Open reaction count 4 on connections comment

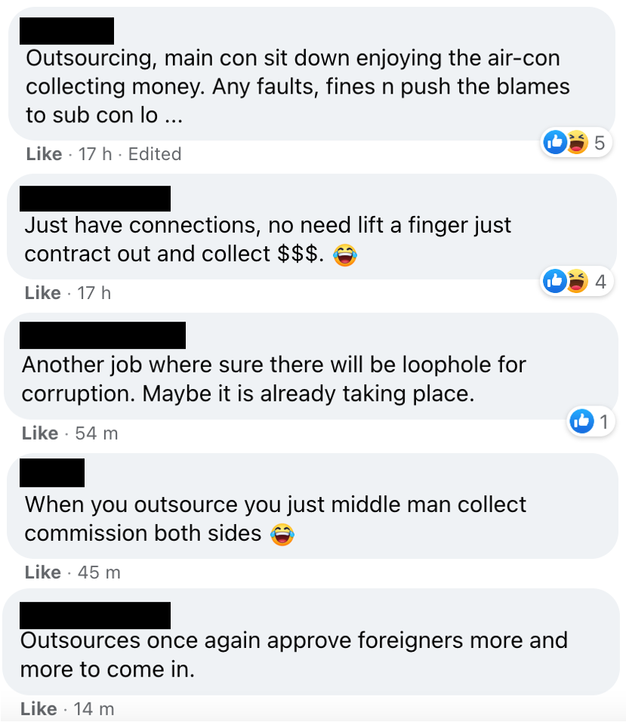(x=600, y=282)
